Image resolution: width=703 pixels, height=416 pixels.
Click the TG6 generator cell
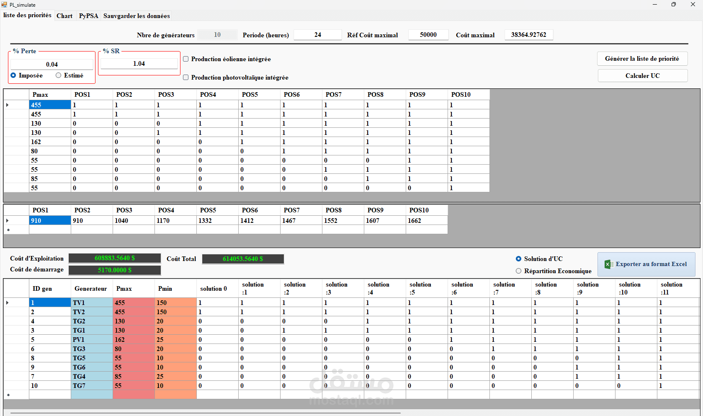92,367
